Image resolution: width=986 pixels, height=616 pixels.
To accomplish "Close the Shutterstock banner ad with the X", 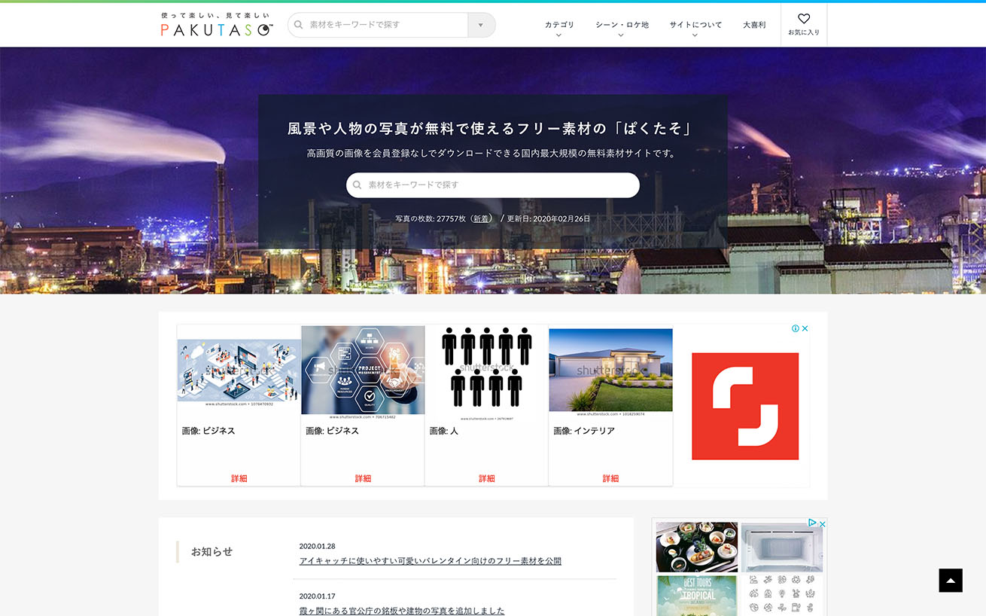I will [805, 328].
